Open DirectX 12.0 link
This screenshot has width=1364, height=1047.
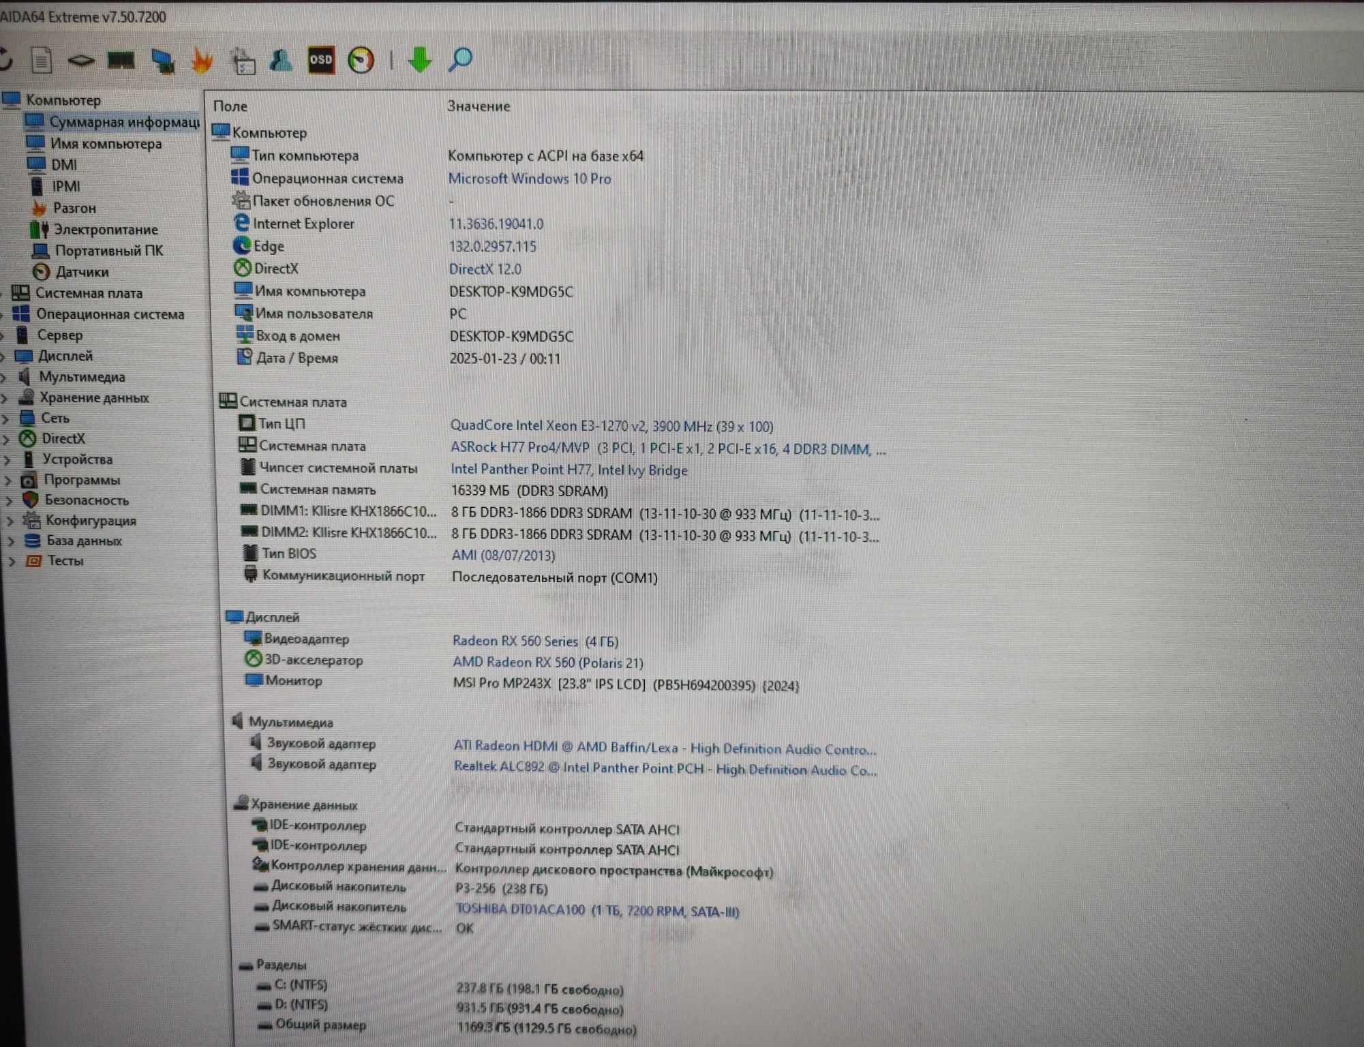pyautogui.click(x=485, y=269)
